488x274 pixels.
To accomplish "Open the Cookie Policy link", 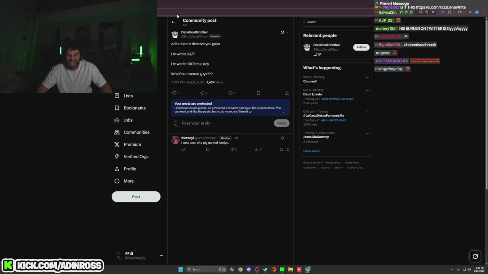I will [x=352, y=163].
